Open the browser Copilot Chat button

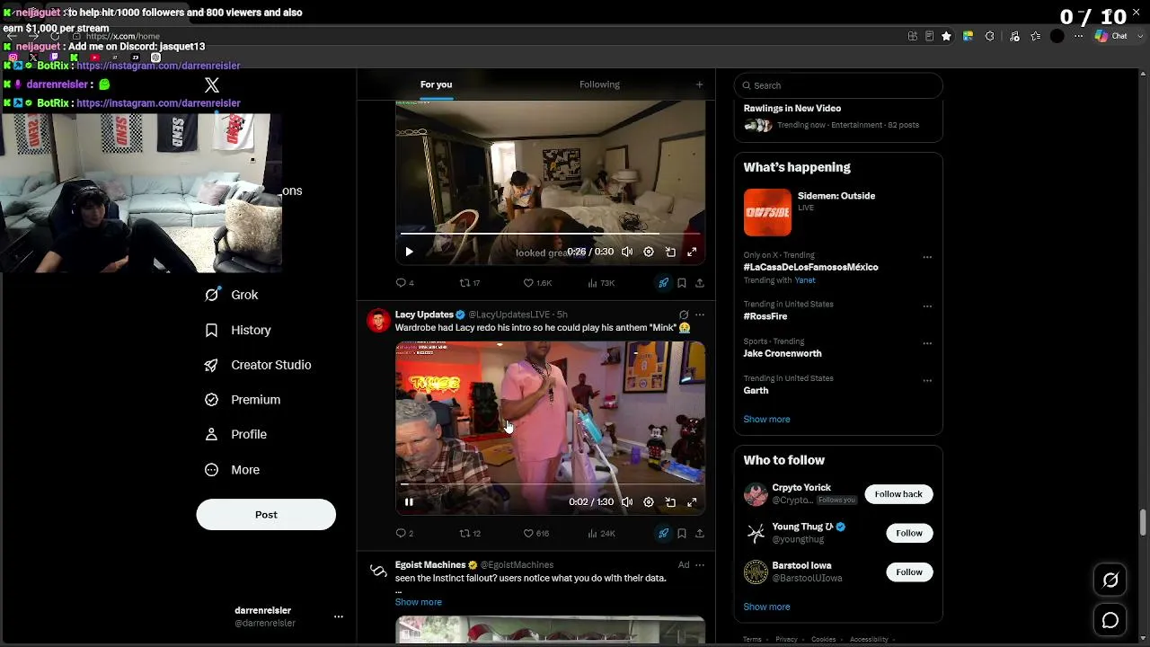[x=1111, y=36]
